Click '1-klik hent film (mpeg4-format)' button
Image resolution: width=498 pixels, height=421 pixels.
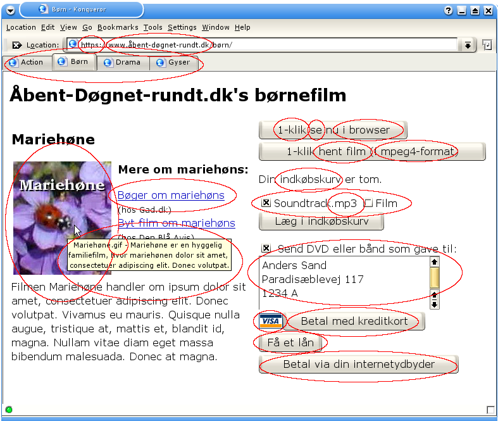coord(372,151)
